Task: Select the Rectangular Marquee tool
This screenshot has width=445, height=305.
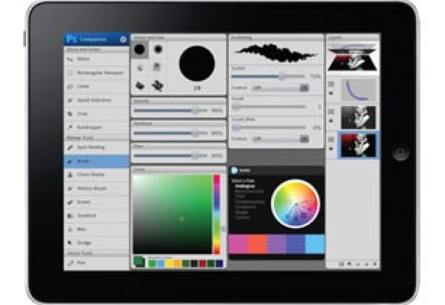Action: click(x=97, y=73)
